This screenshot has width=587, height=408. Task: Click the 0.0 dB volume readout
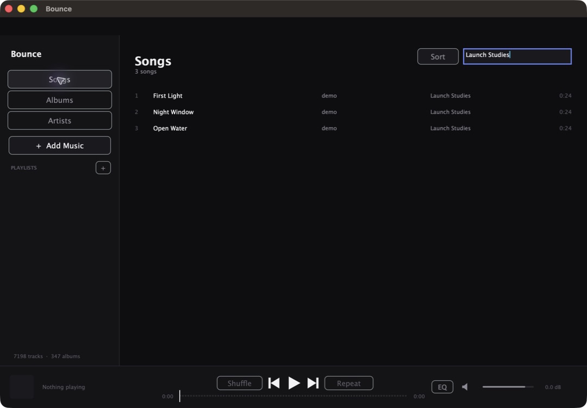(x=553, y=387)
